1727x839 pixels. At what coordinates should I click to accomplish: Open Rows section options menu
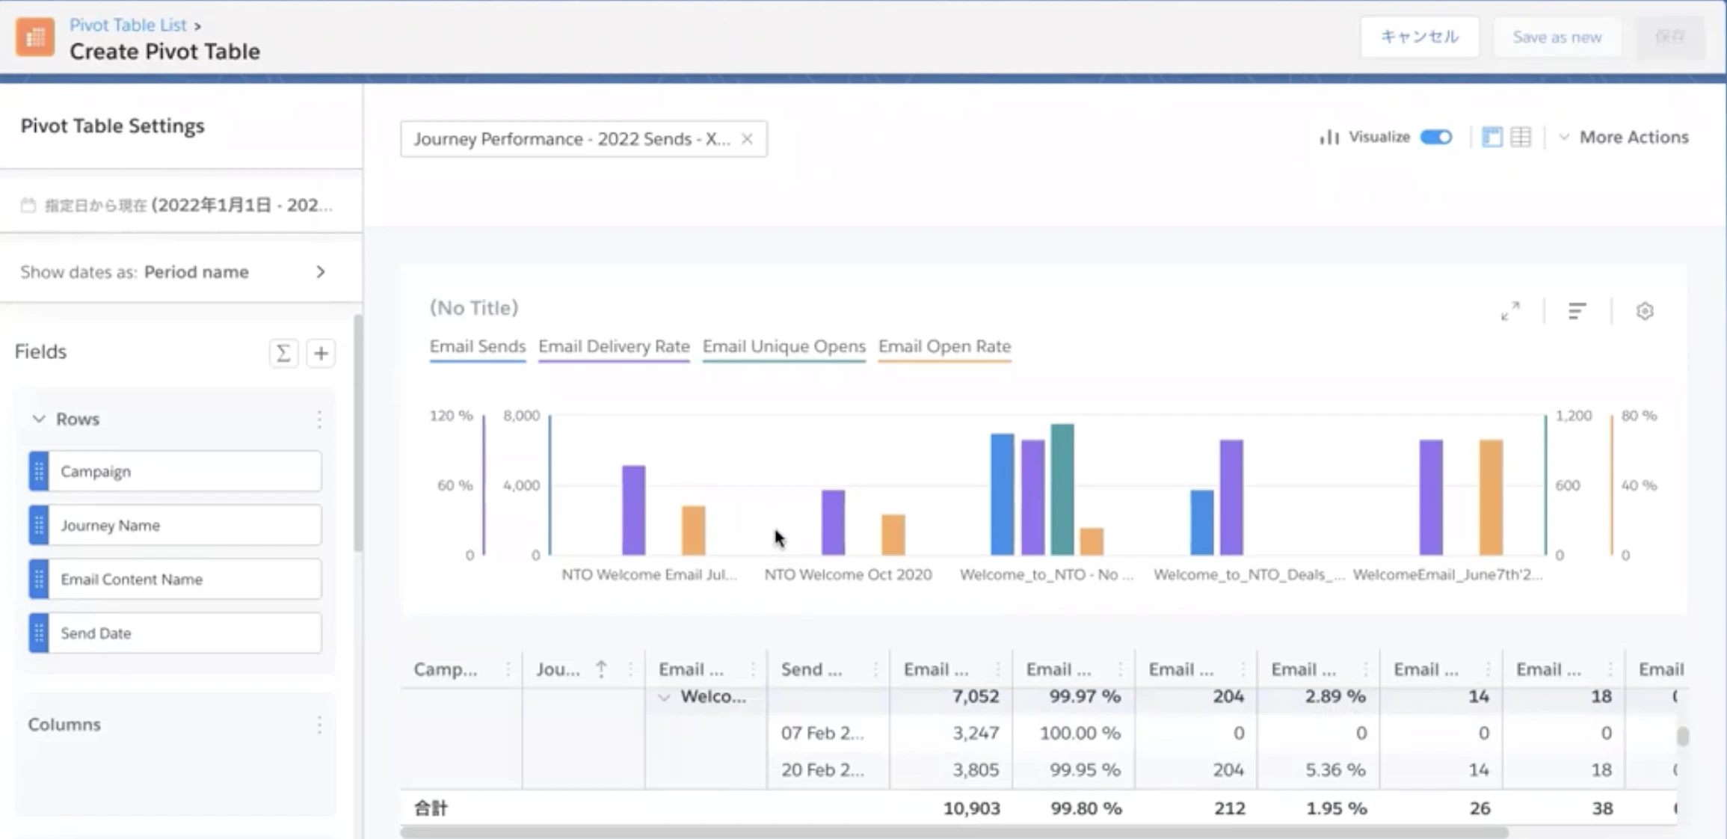[x=319, y=419]
